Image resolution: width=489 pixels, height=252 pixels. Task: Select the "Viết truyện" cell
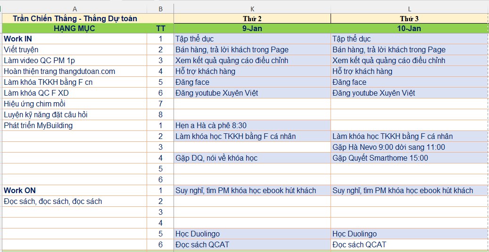click(x=21, y=50)
